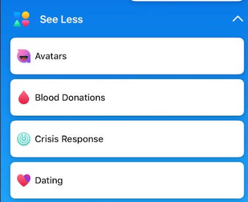The width and height of the screenshot is (248, 202).
Task: Open the Blood Donations label
Action: tap(70, 97)
